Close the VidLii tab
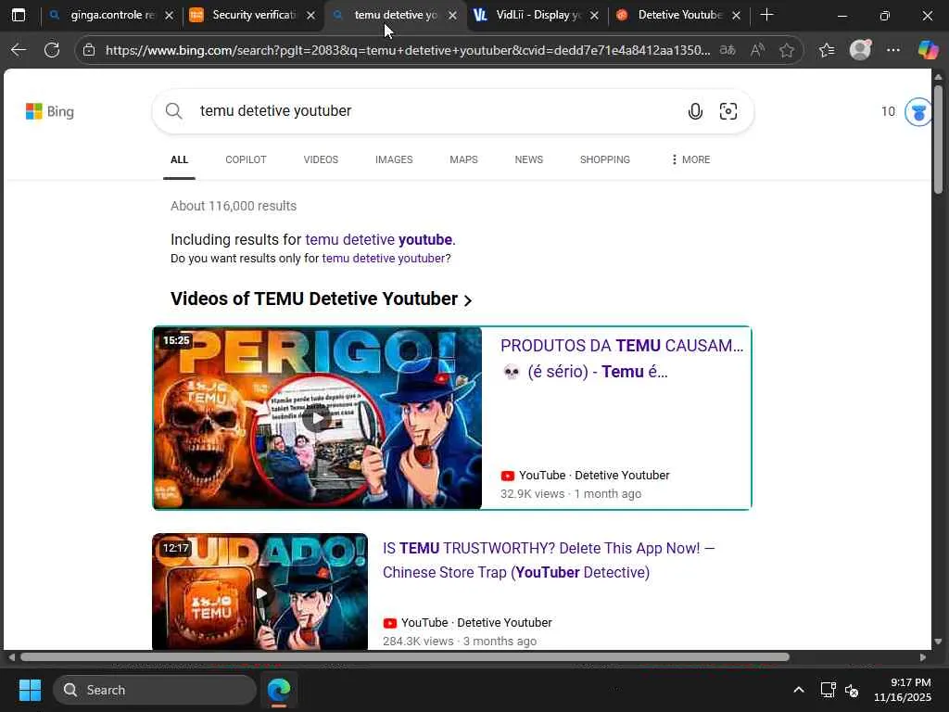Viewport: 949px width, 712px height. click(x=594, y=15)
